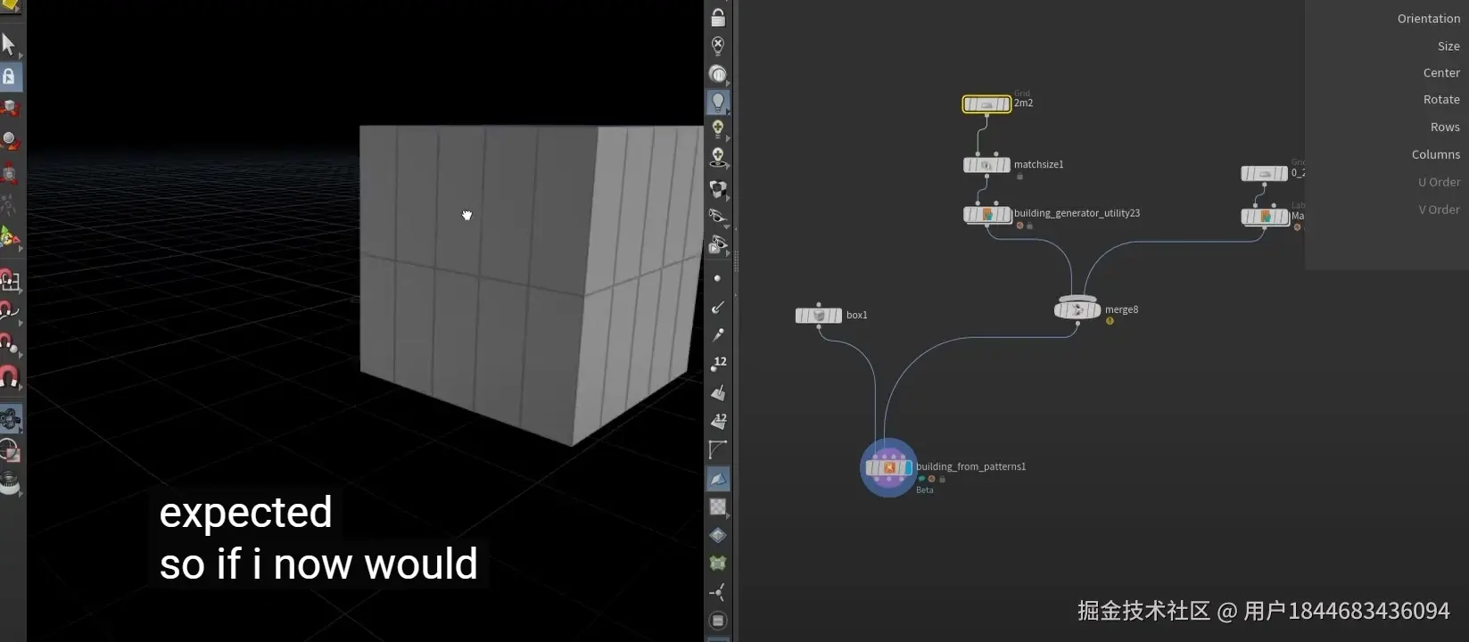
Task: Enable grid snapping magnet icon
Action: [9, 280]
